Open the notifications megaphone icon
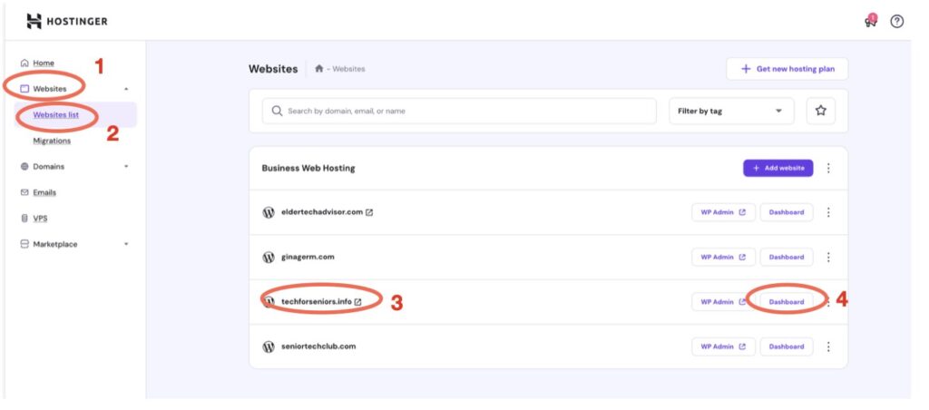 (871, 21)
